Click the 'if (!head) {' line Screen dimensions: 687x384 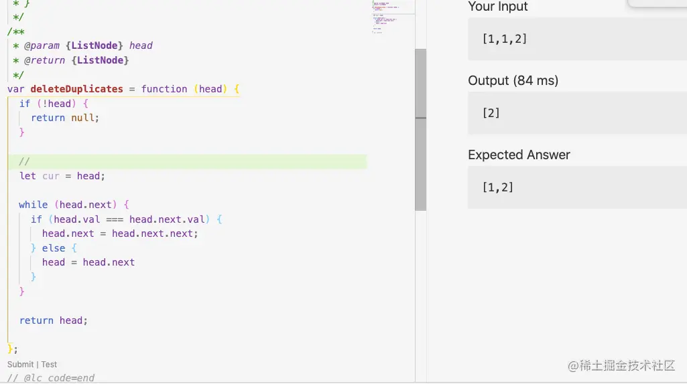(x=54, y=104)
